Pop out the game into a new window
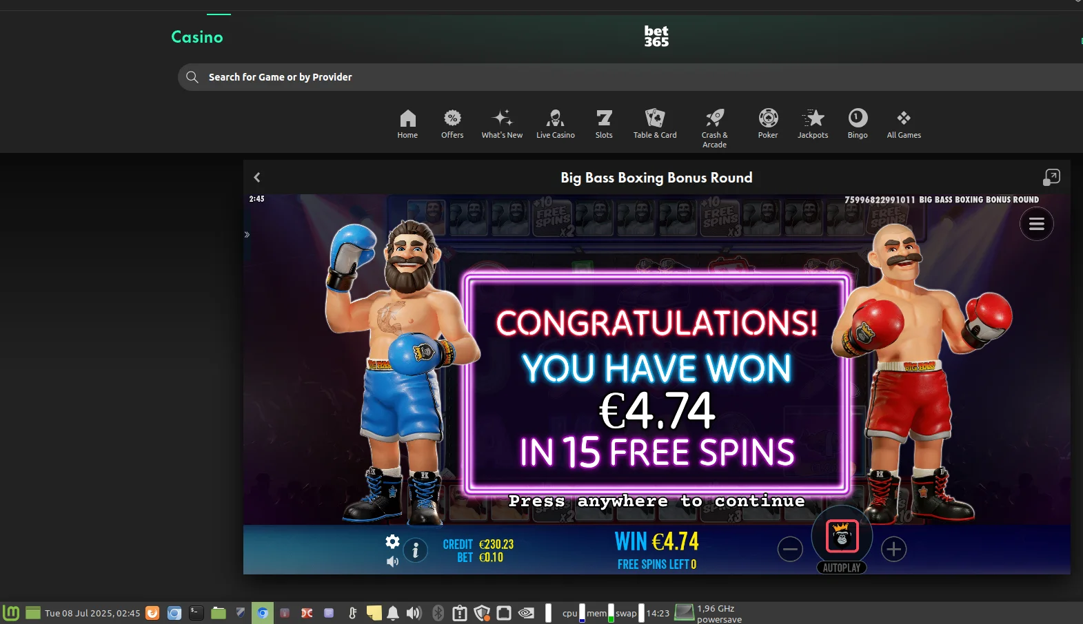The image size is (1083, 624). pyautogui.click(x=1051, y=177)
